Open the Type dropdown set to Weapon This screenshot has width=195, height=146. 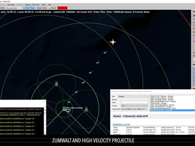click(133, 96)
